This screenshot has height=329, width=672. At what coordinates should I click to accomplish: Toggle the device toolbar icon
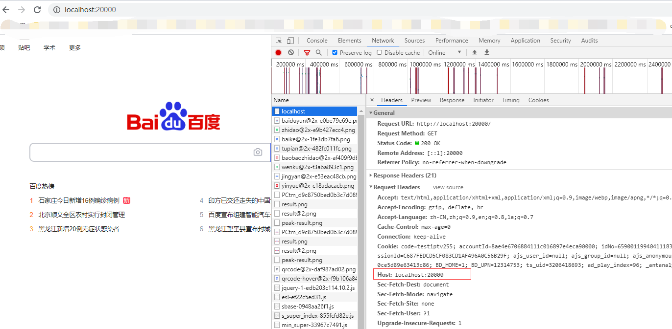point(290,41)
